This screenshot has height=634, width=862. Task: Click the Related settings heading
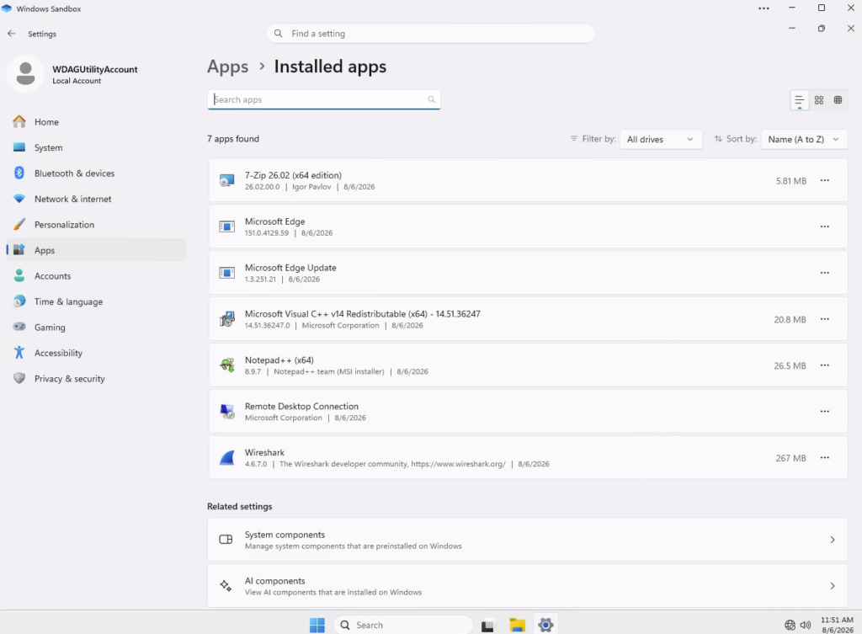click(x=240, y=506)
